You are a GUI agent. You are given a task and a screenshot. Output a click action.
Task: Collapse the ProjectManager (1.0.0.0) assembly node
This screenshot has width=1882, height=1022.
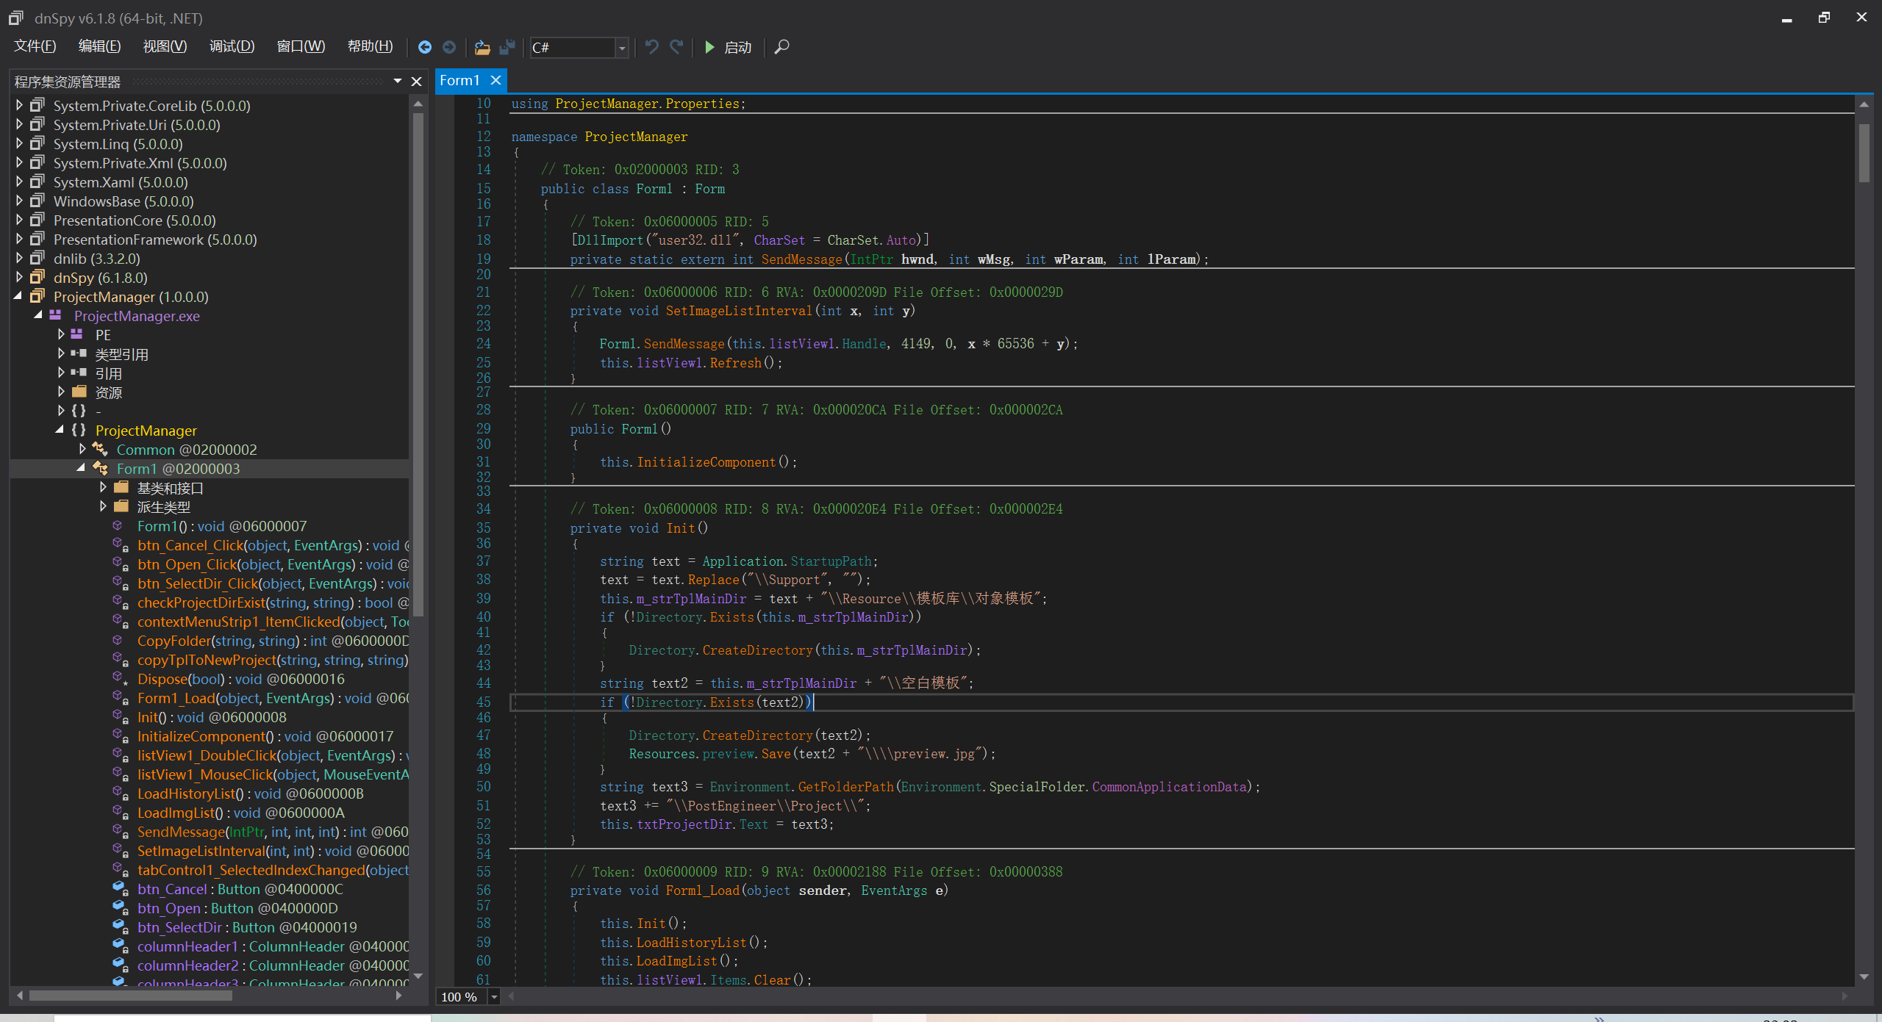click(18, 296)
